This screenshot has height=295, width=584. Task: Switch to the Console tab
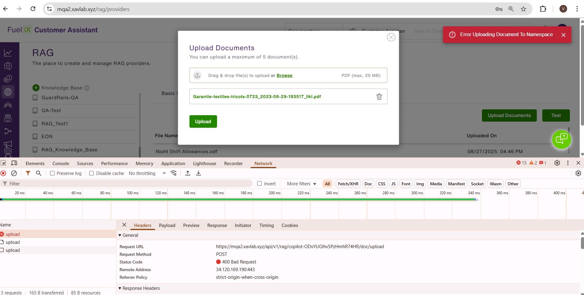61,164
